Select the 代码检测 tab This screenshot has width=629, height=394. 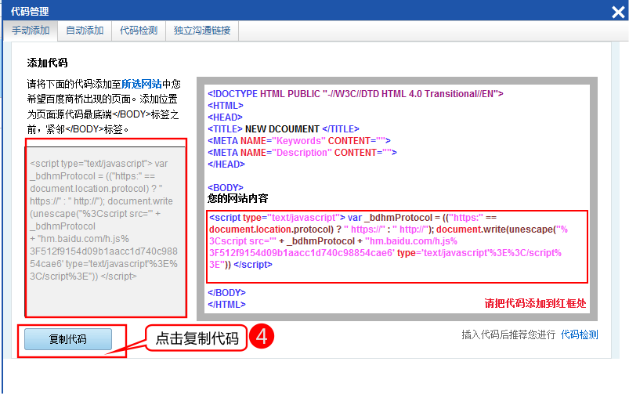point(139,31)
